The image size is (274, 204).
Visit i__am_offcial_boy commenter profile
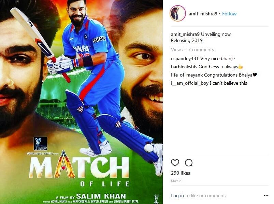pos(190,83)
